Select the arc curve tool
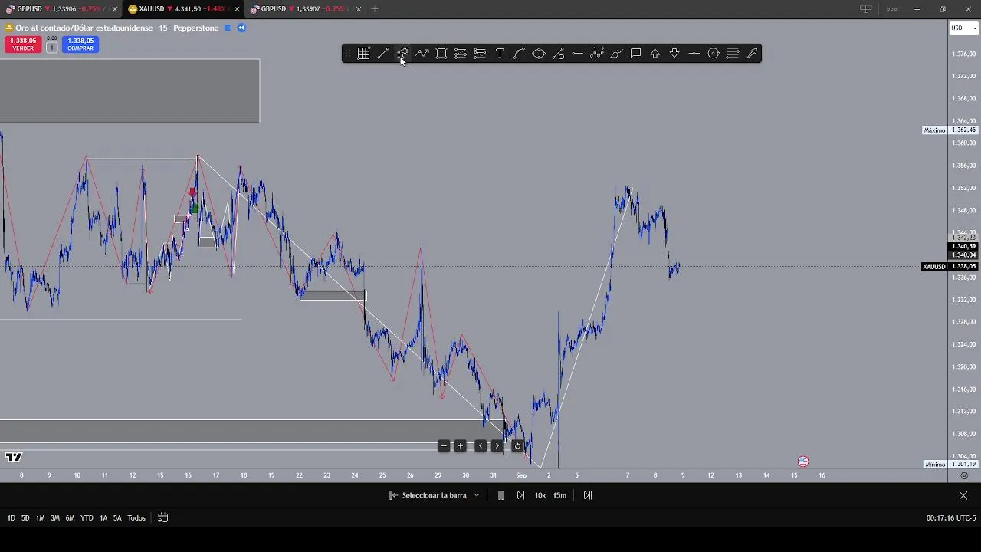This screenshot has width=981, height=552. click(x=519, y=53)
